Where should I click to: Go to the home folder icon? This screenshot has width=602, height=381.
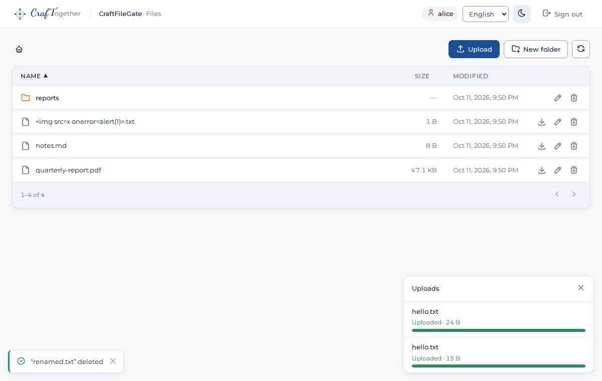point(19,49)
